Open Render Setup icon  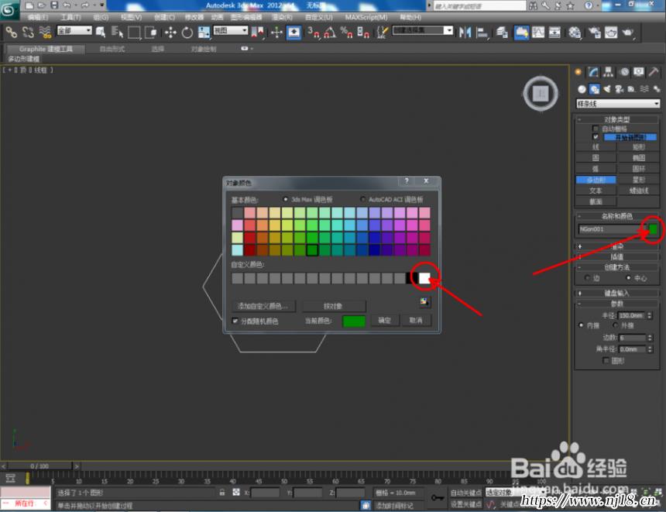click(595, 33)
